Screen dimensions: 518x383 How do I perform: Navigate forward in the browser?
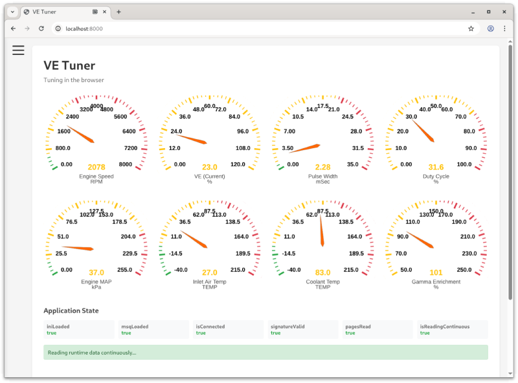click(27, 28)
